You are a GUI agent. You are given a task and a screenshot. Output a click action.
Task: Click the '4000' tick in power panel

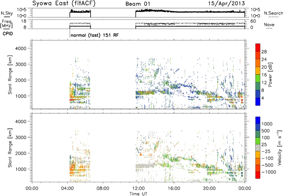(x=21, y=48)
